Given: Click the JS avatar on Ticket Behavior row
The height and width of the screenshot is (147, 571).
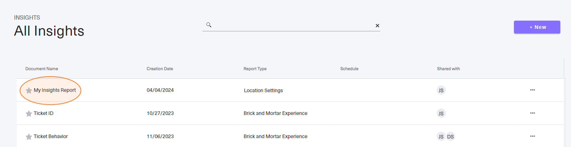Looking at the screenshot, I should pos(441,137).
